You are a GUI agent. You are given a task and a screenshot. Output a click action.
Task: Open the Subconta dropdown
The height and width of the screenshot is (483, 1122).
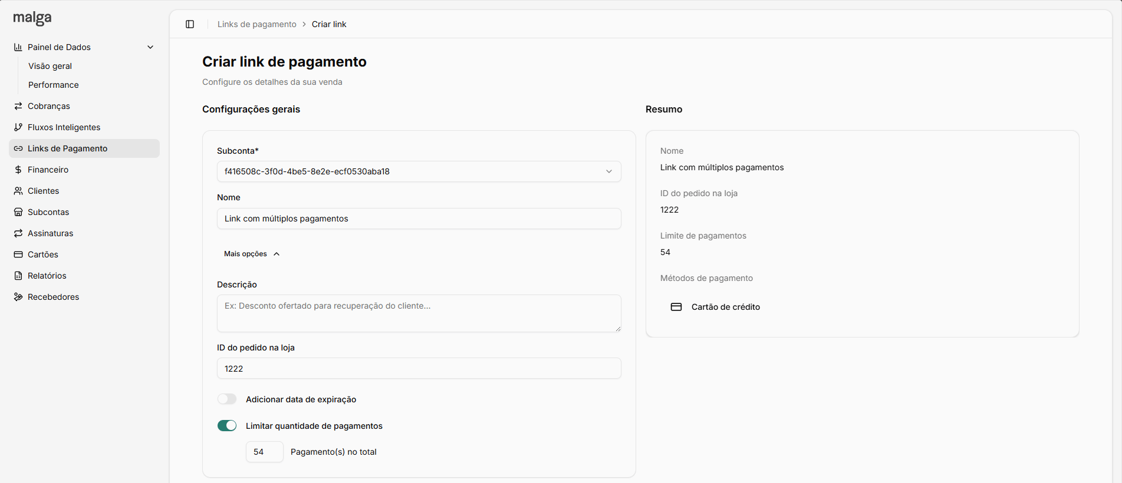419,171
